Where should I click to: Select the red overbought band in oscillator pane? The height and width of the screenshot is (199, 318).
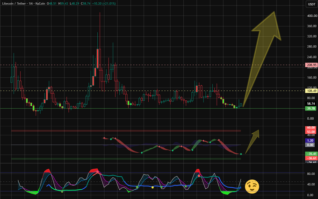pyautogui.click(x=126, y=131)
